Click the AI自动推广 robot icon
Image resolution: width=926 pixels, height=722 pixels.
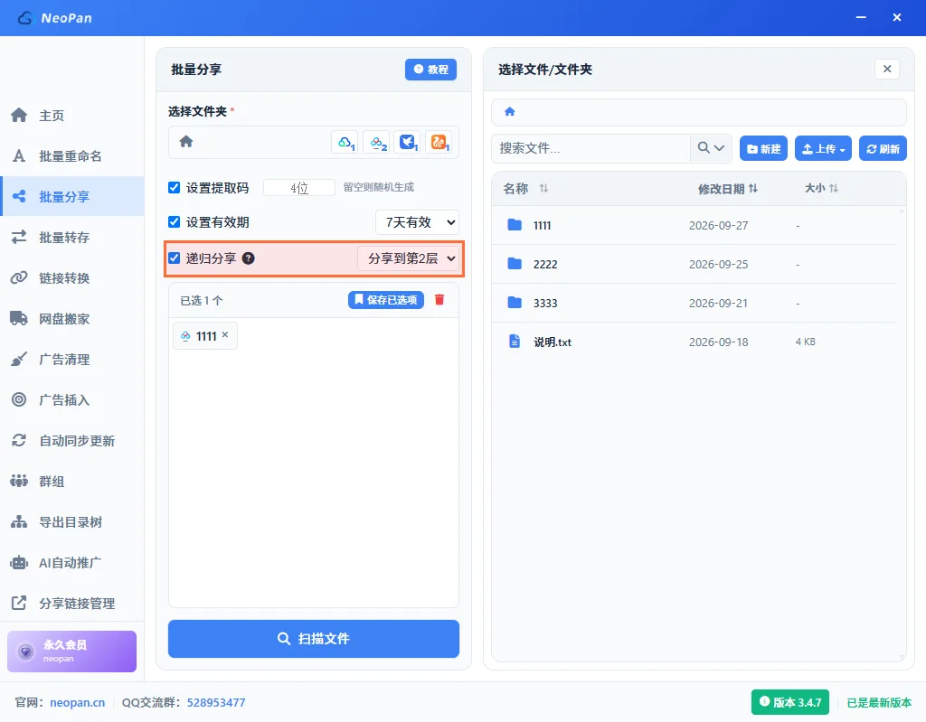click(19, 563)
